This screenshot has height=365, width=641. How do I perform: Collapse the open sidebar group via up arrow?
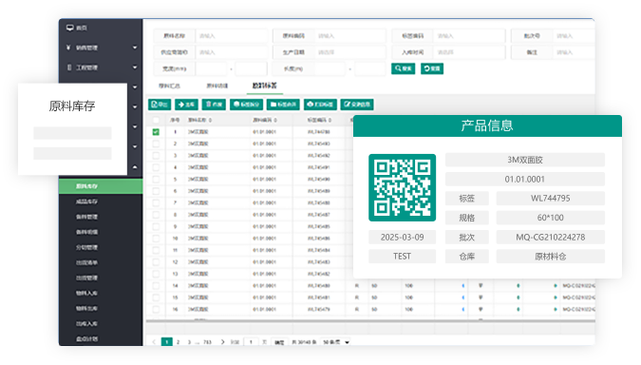click(135, 167)
